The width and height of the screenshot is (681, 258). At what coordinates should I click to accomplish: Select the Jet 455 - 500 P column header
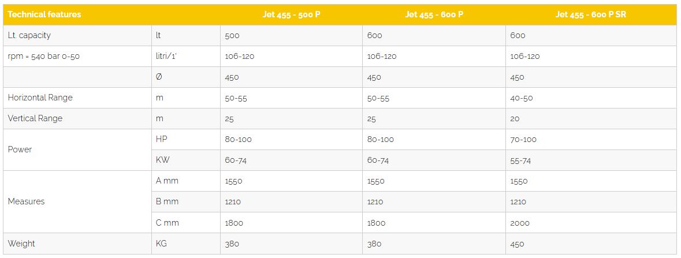(291, 14)
